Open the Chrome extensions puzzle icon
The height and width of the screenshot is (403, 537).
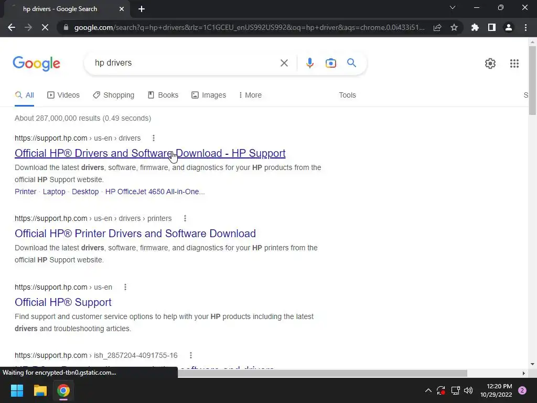475,27
